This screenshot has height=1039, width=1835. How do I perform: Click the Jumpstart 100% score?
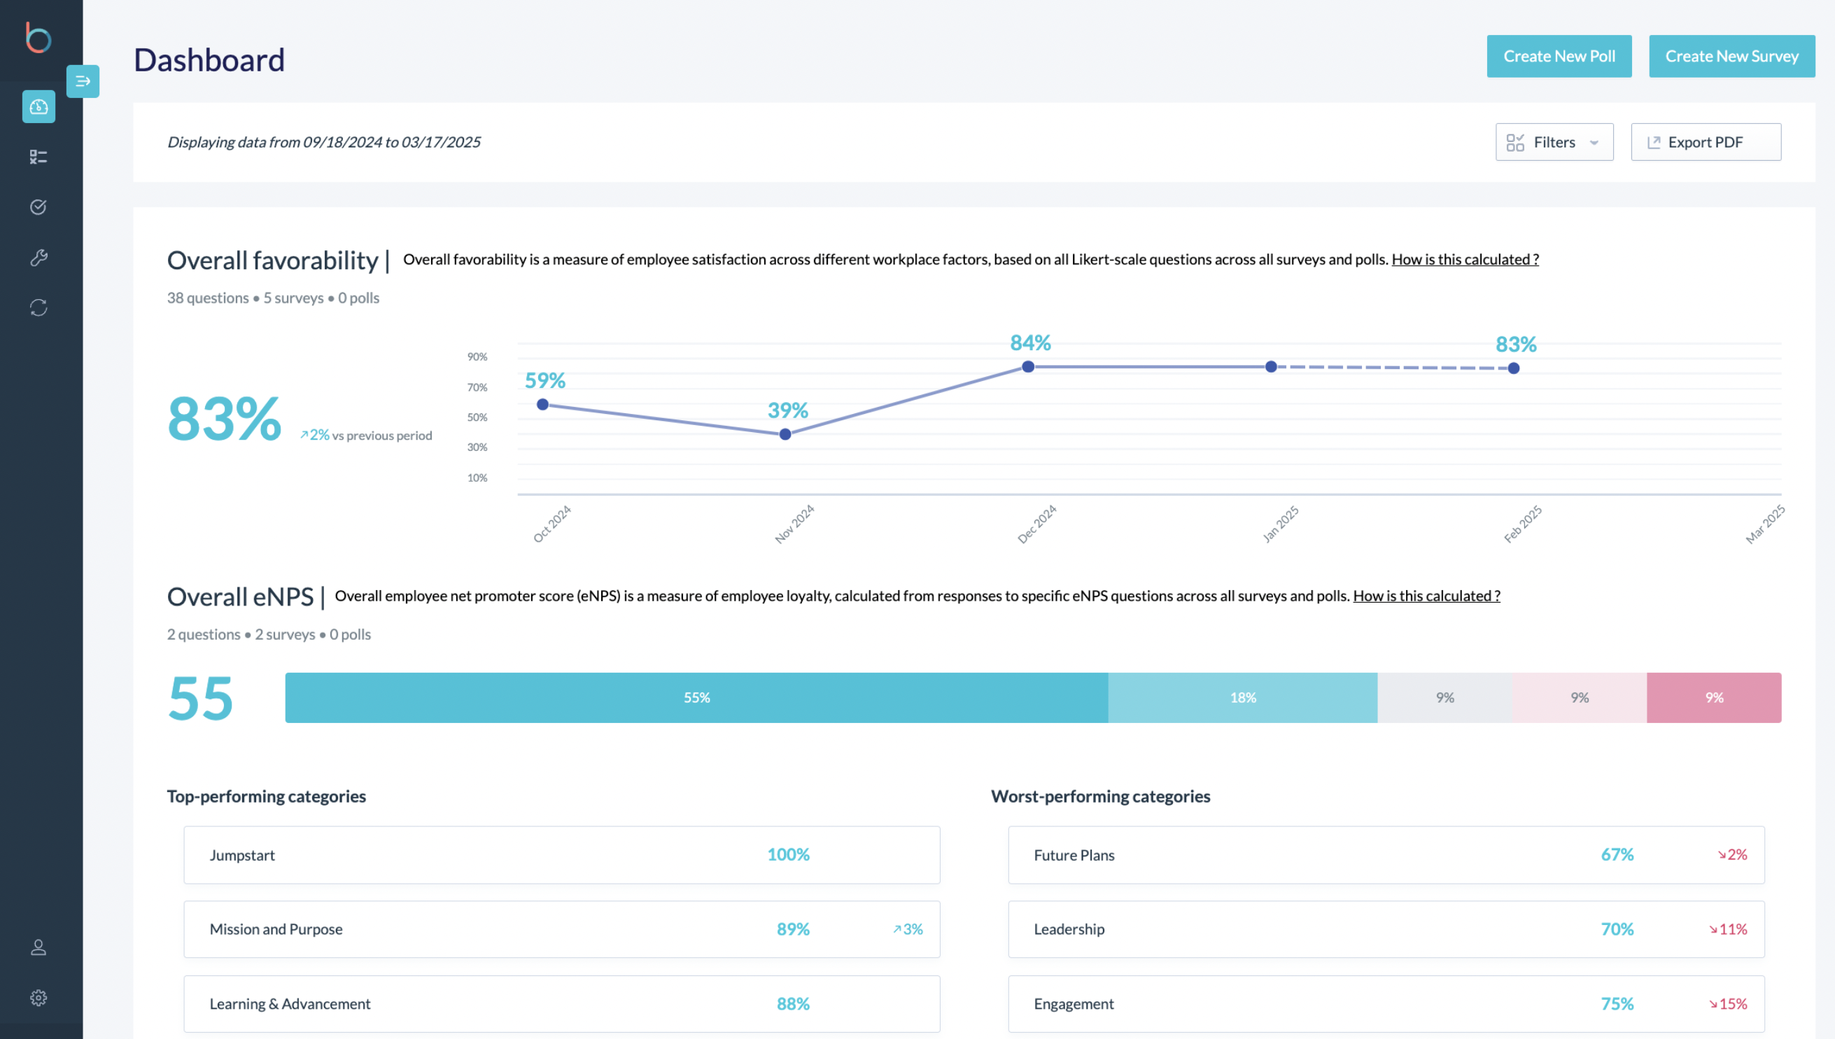(788, 855)
